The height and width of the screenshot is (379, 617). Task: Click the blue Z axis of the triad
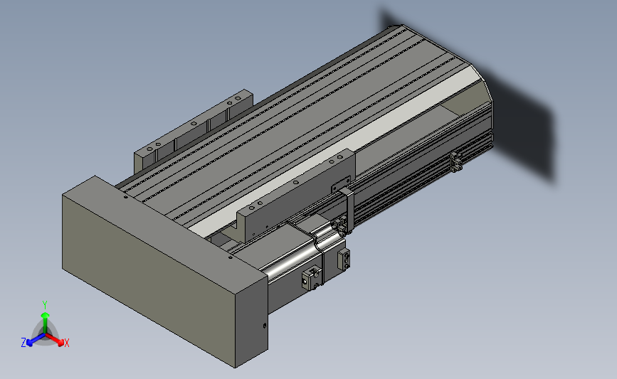(x=36, y=340)
